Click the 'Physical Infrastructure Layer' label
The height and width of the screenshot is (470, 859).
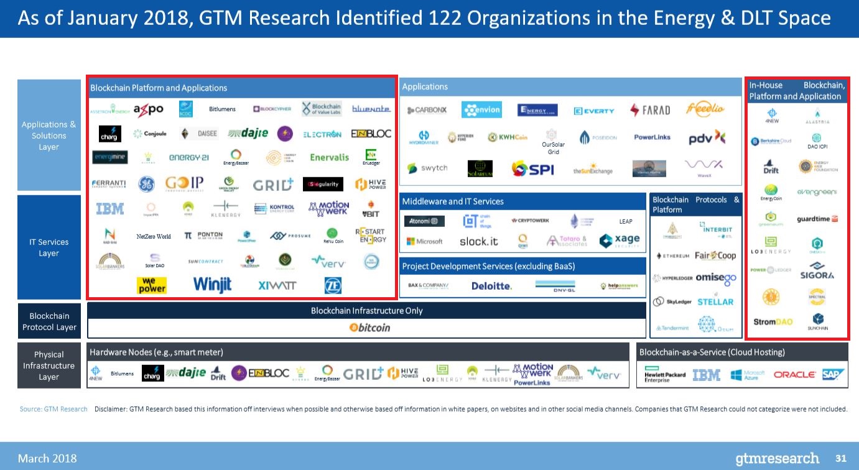pos(49,366)
